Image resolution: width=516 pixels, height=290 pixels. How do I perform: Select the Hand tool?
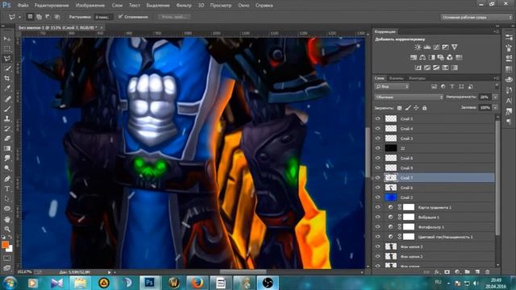7,219
